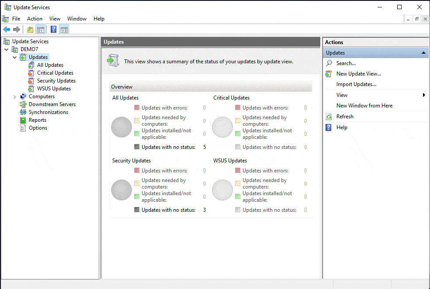Select the green Reports icon

click(x=23, y=120)
